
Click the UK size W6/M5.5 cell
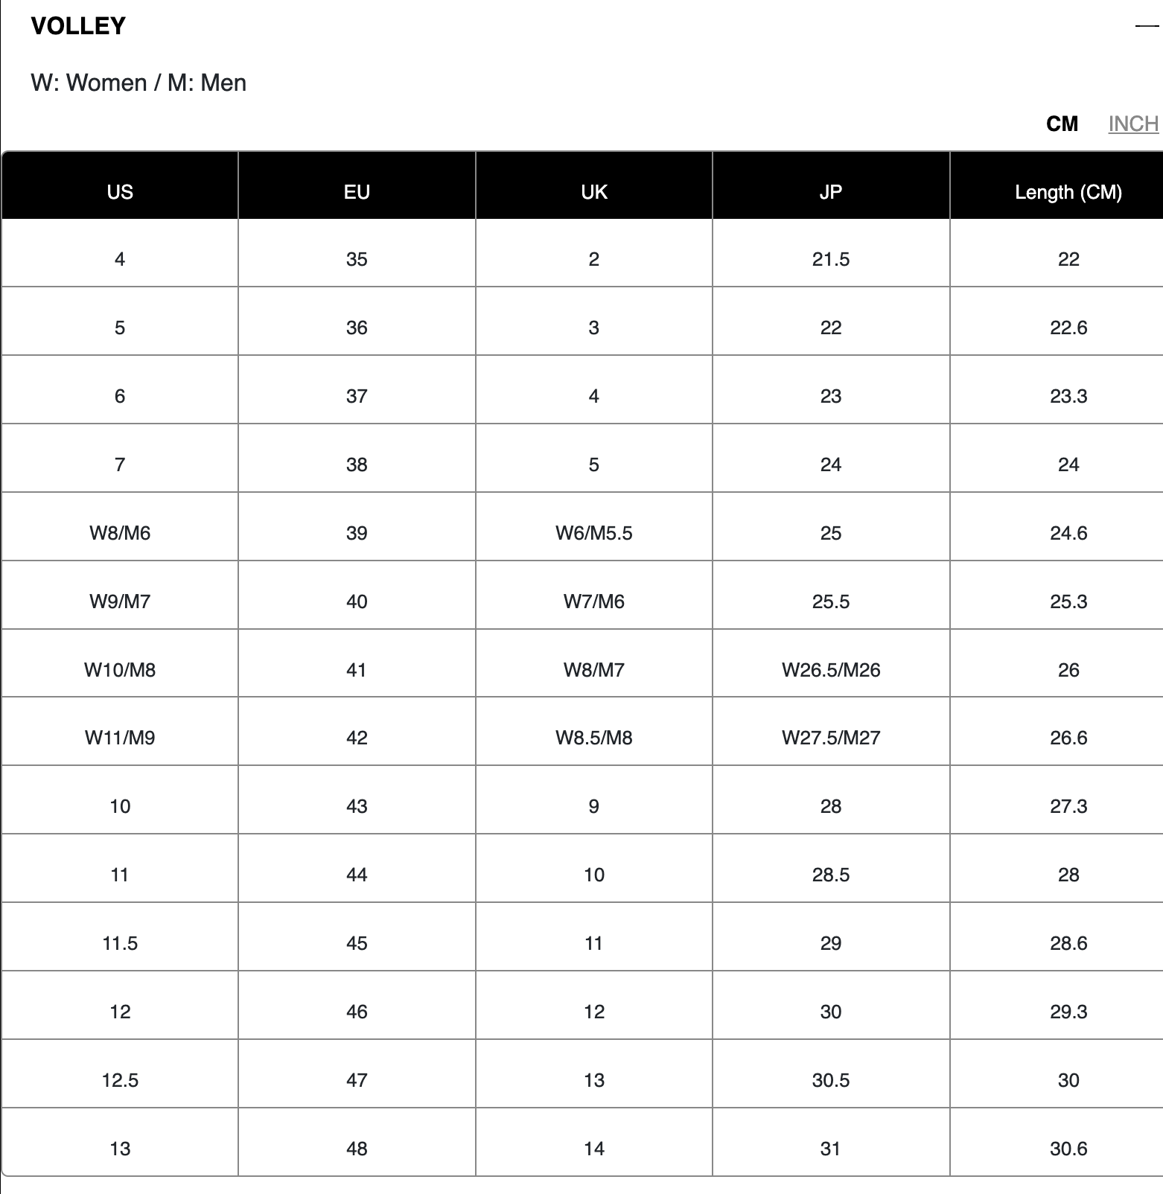594,533
